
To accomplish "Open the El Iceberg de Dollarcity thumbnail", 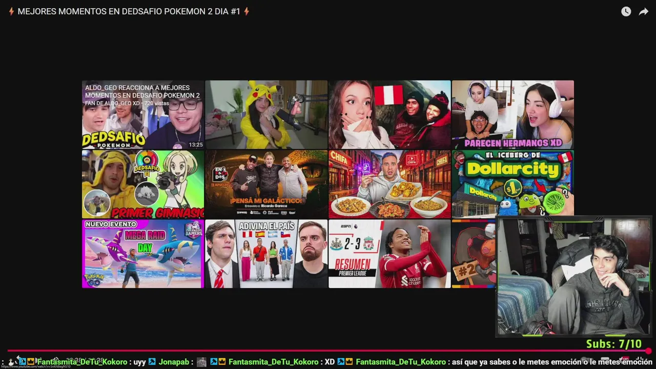I will (512, 184).
